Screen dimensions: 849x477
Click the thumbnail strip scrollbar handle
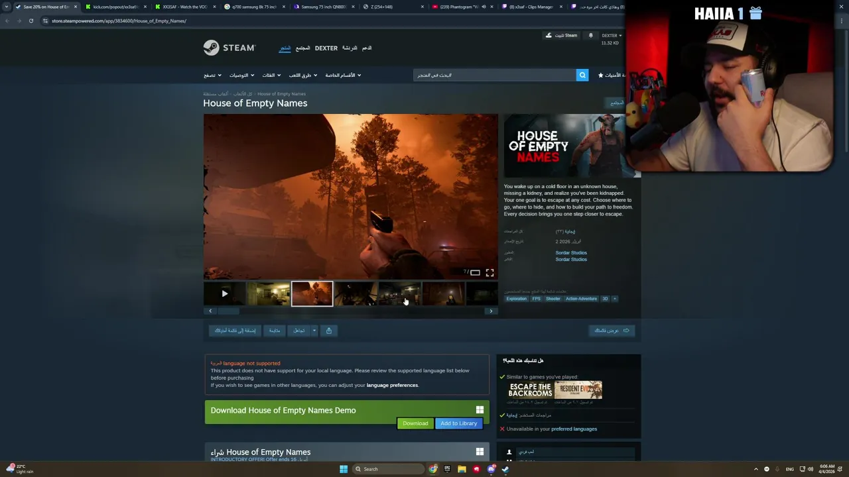(228, 311)
